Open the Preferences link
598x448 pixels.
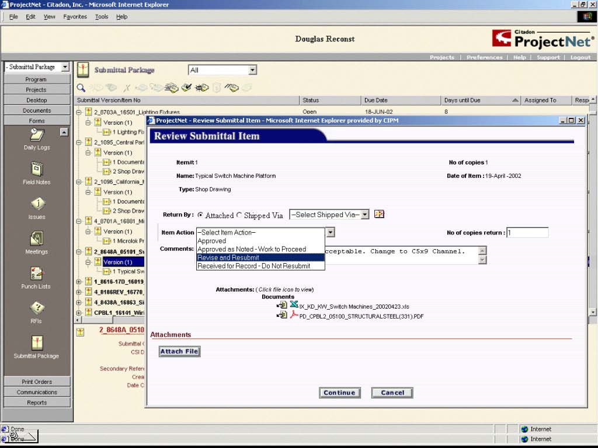pyautogui.click(x=484, y=58)
